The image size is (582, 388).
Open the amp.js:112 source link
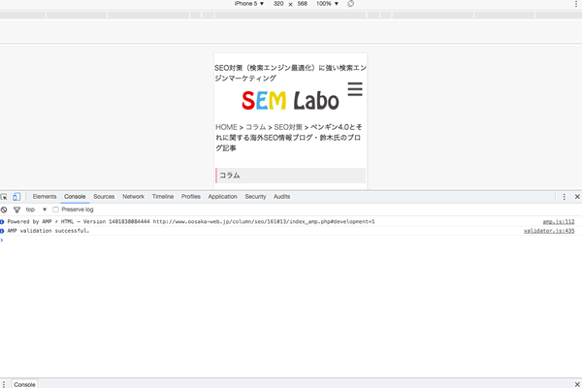click(559, 222)
